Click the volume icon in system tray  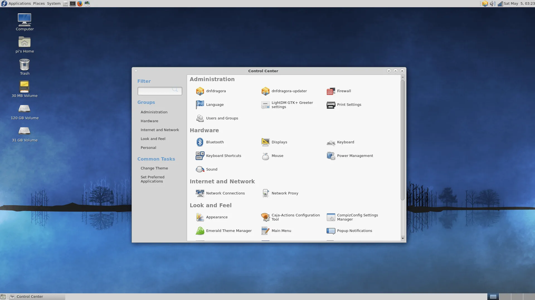tap(492, 4)
